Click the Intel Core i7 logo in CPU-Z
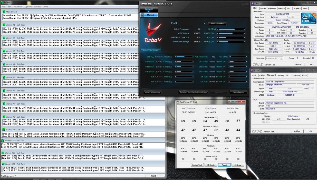Screen dimensions: 317x180 308,18
